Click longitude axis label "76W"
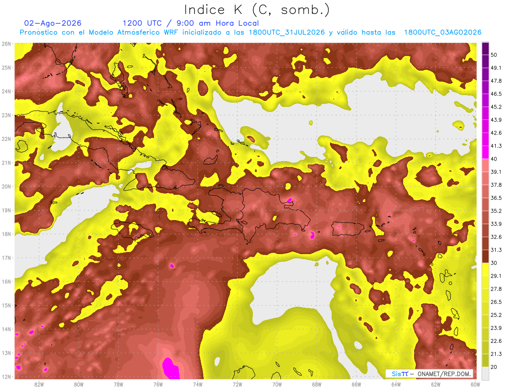The height and width of the screenshot is (390, 505). point(158,385)
